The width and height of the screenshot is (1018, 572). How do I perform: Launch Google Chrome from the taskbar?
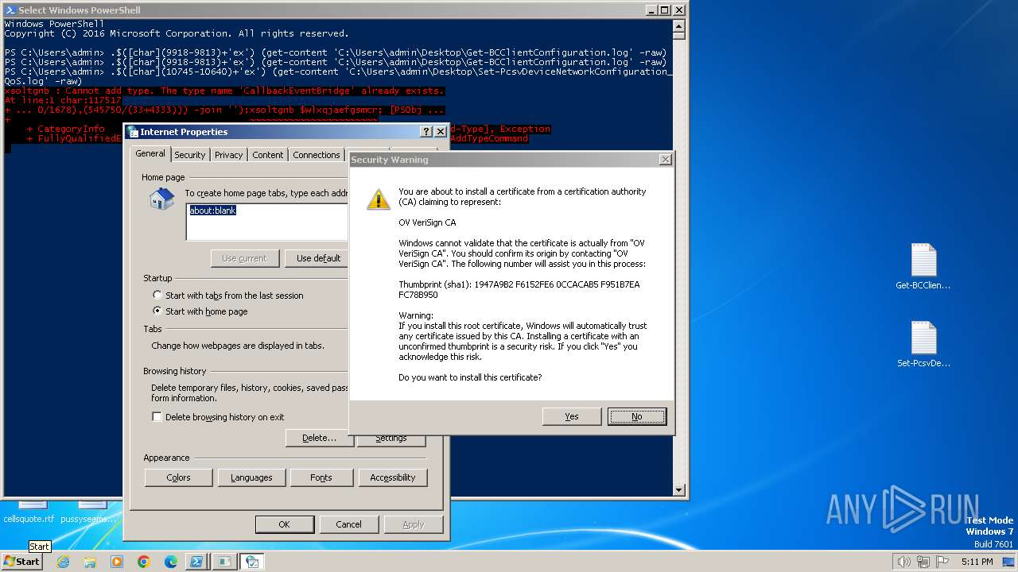[x=144, y=562]
